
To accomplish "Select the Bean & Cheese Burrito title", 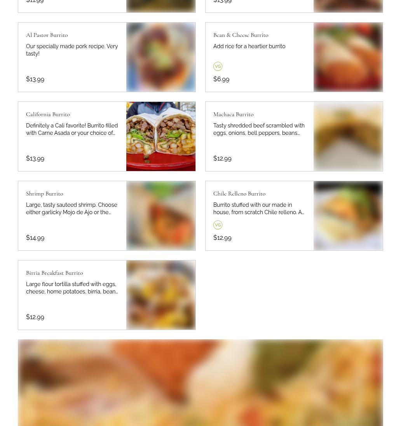I will point(241,35).
